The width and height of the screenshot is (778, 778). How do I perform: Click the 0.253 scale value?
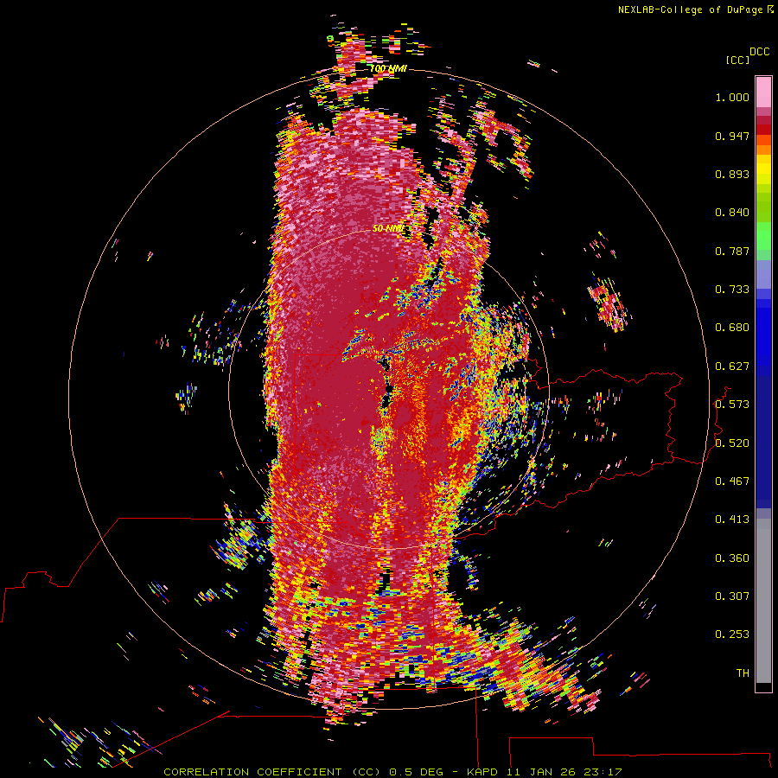732,635
